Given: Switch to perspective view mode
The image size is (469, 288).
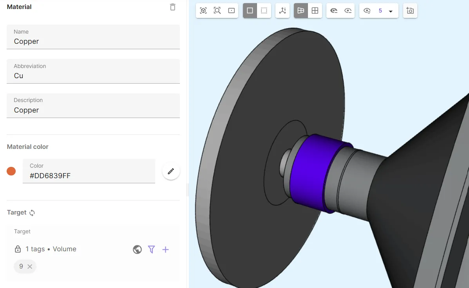Looking at the screenshot, I should (x=301, y=11).
